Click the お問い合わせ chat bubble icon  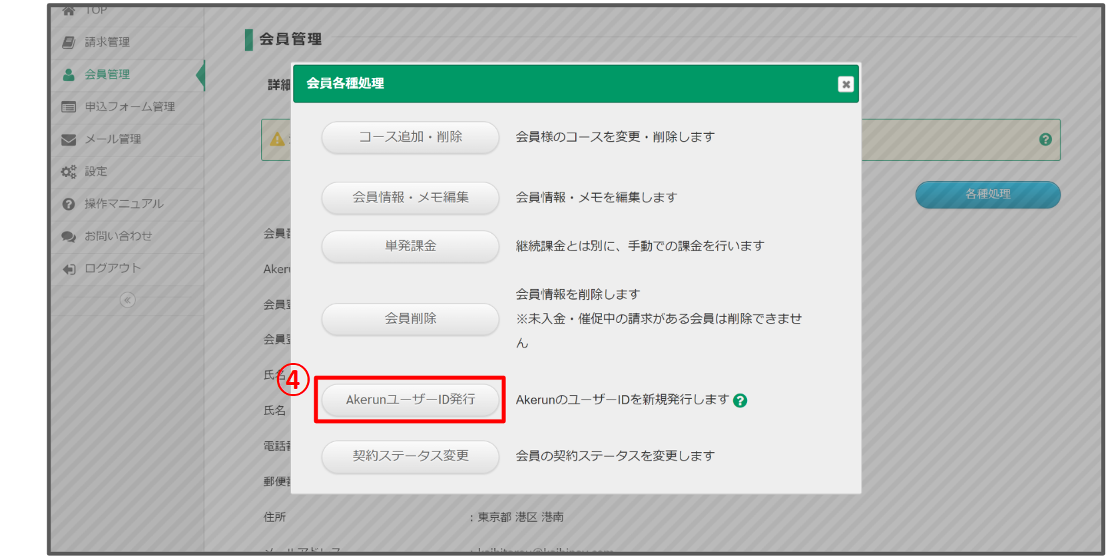69,236
